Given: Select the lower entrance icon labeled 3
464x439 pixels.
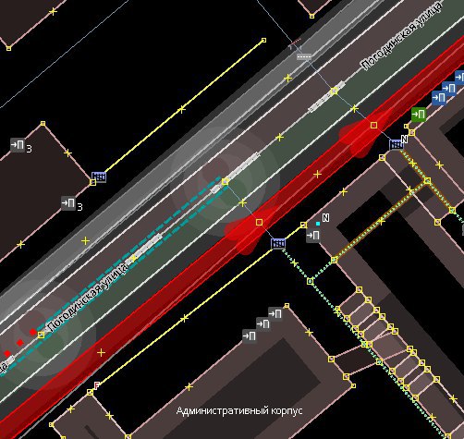Looking at the screenshot, I should point(68,203).
